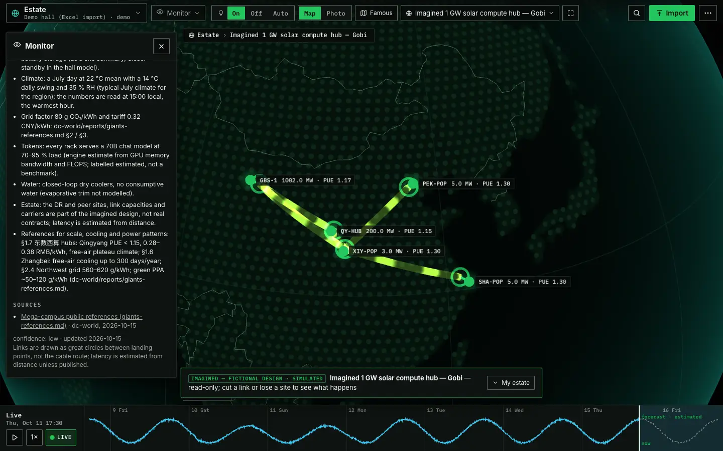This screenshot has width=723, height=451.
Task: Turn lights Off
Action: (x=256, y=14)
